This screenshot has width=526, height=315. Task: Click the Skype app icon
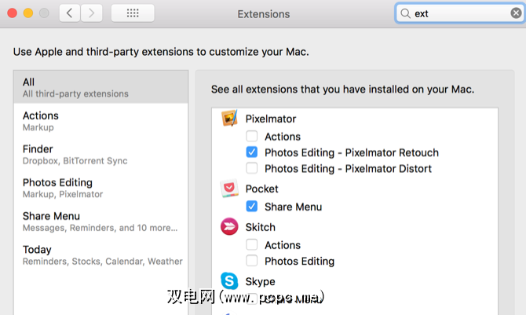(x=229, y=281)
